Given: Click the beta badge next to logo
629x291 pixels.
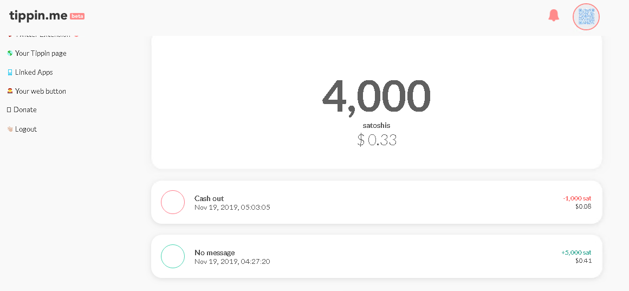Looking at the screenshot, I should pos(77,16).
